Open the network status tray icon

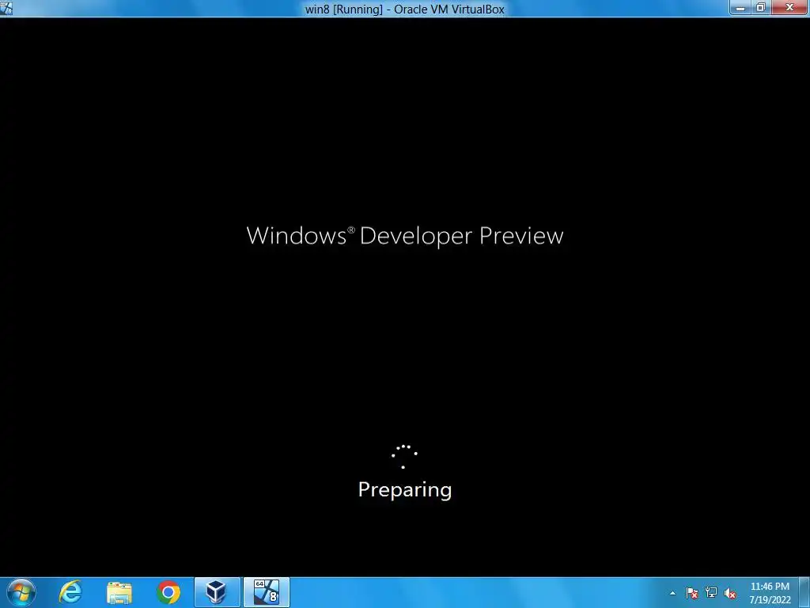coord(711,593)
